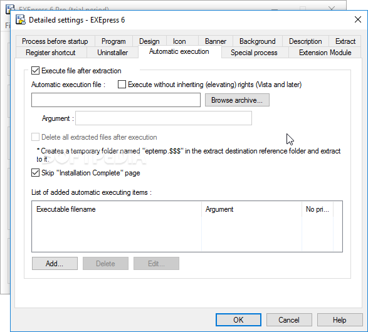
Task: Click the Automatic execution file input field
Action: 116,100
